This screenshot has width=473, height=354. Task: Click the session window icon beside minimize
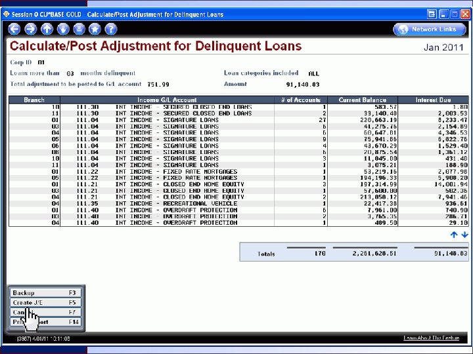[x=432, y=14]
